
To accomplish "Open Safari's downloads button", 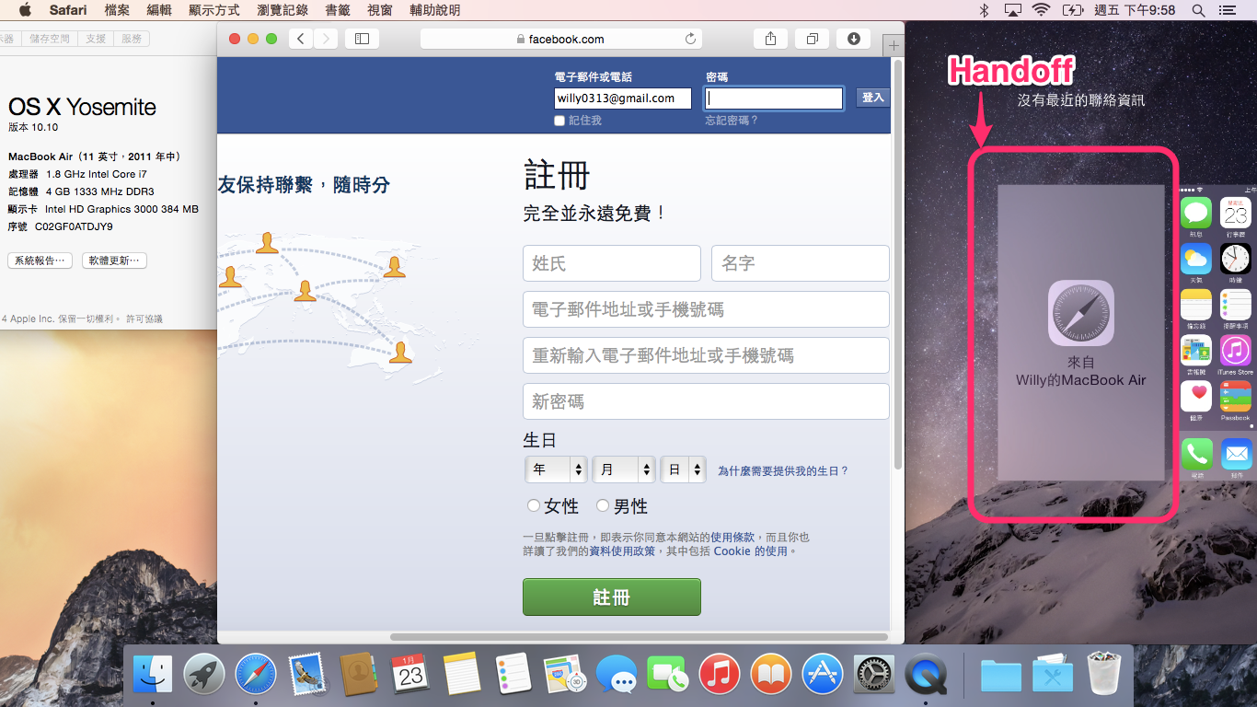I will pos(854,39).
